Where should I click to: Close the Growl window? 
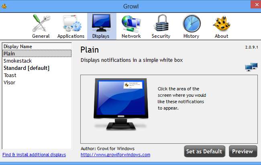click(256, 5)
